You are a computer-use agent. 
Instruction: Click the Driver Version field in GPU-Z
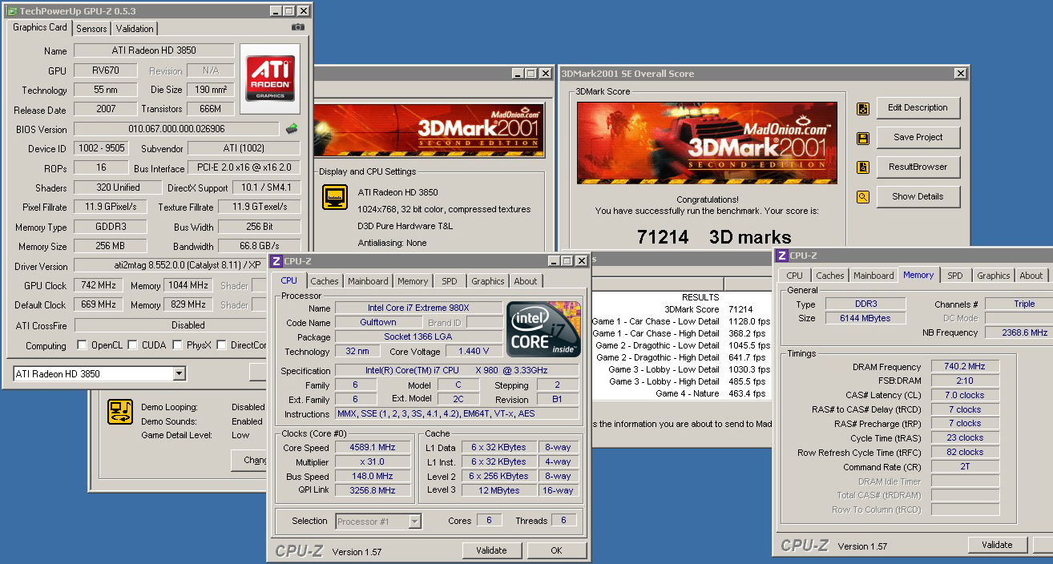click(170, 265)
